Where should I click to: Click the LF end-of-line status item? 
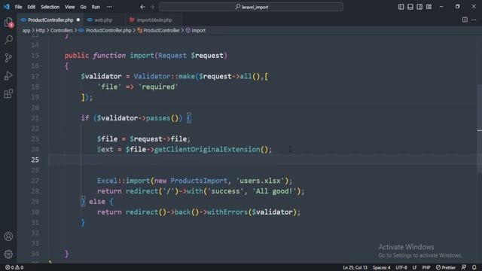click(414, 267)
